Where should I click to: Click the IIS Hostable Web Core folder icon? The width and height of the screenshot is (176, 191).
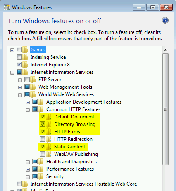click(x=25, y=184)
